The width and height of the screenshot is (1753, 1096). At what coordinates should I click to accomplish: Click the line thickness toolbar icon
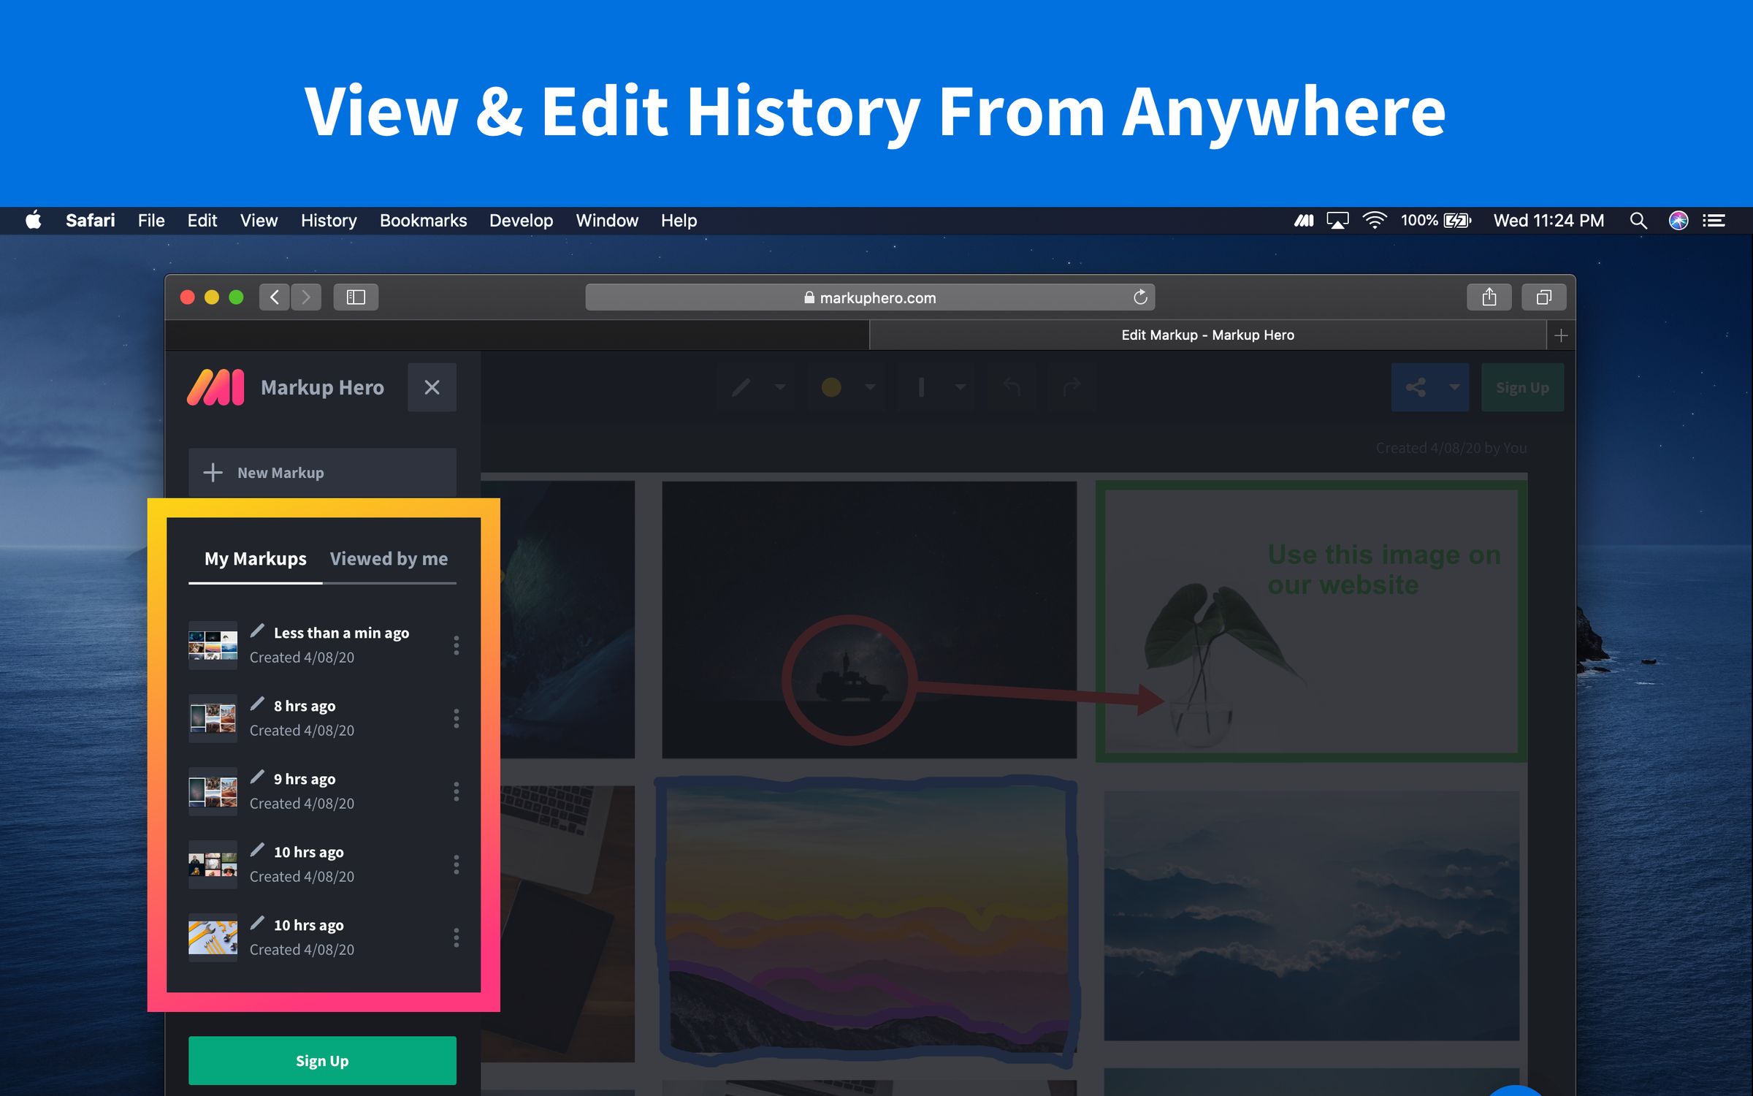[x=919, y=388]
